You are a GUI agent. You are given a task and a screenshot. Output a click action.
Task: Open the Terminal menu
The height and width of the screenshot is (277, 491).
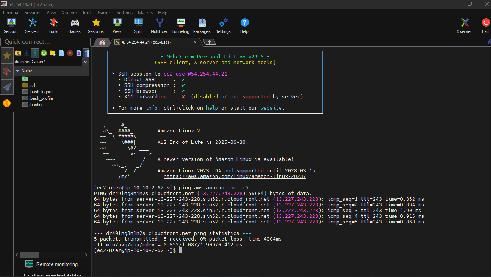click(11, 13)
